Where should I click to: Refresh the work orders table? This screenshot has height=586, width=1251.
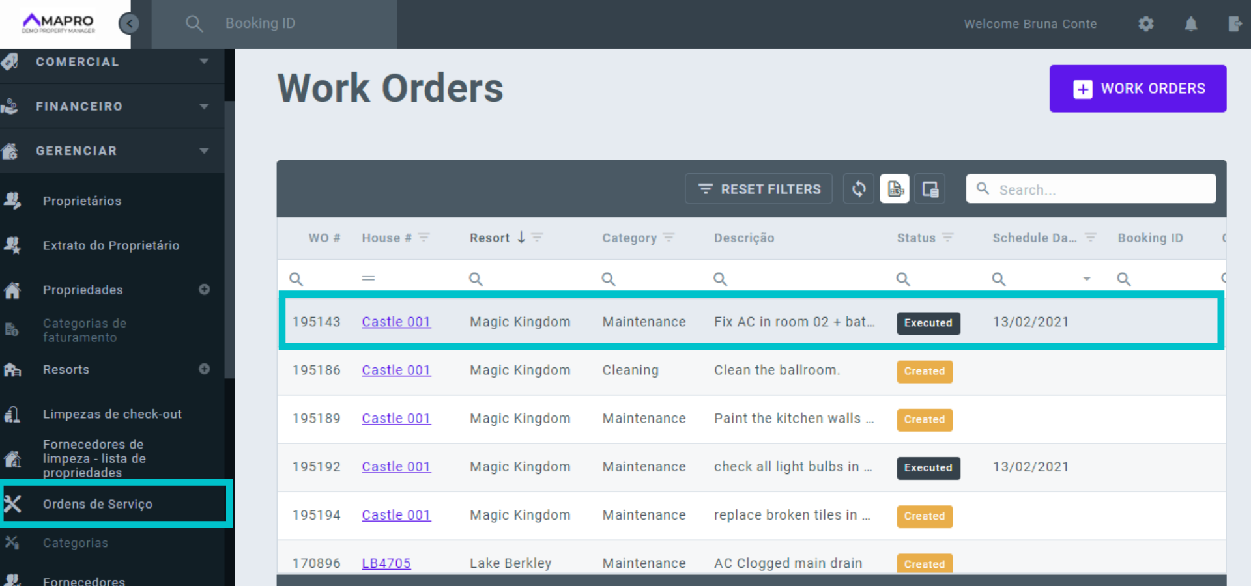point(859,189)
